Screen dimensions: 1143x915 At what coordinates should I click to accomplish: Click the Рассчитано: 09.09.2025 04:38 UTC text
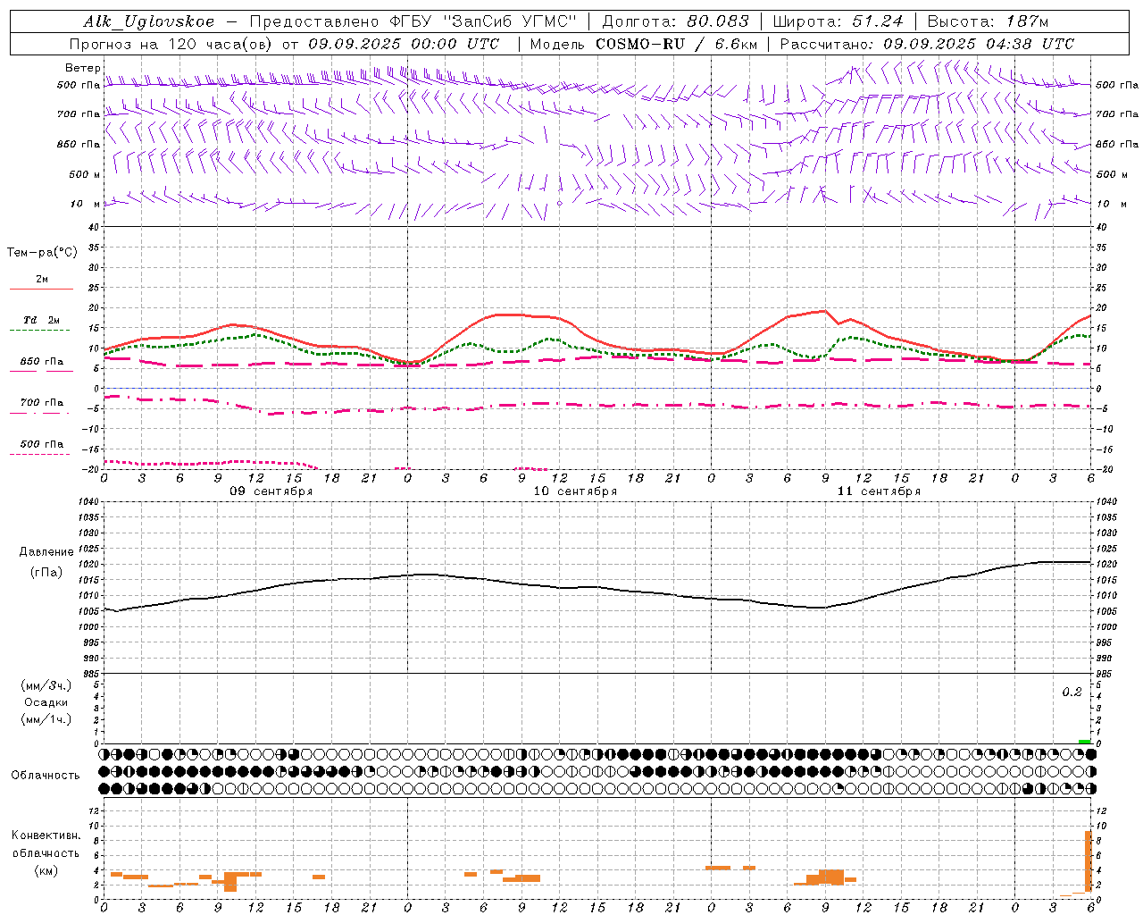tap(927, 44)
